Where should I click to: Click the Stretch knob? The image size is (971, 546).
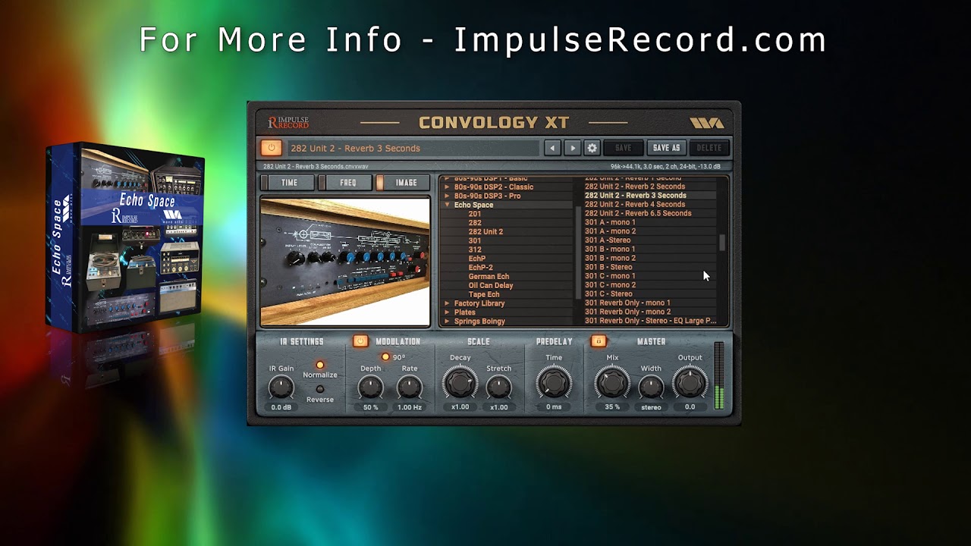click(x=498, y=388)
